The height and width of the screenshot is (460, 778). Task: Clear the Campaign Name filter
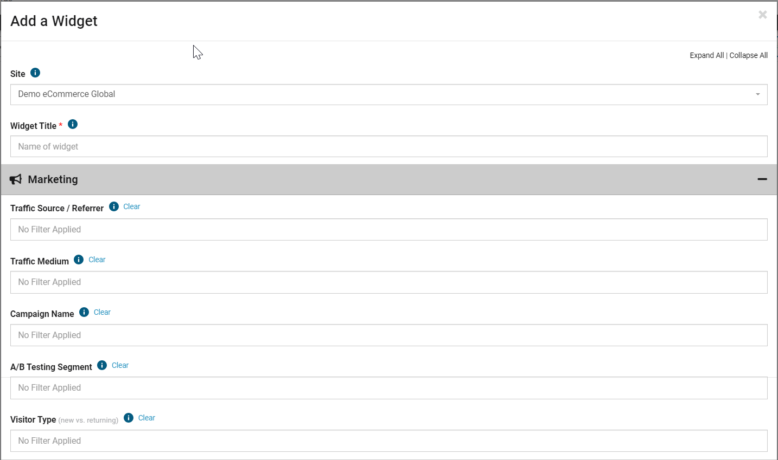pos(101,312)
